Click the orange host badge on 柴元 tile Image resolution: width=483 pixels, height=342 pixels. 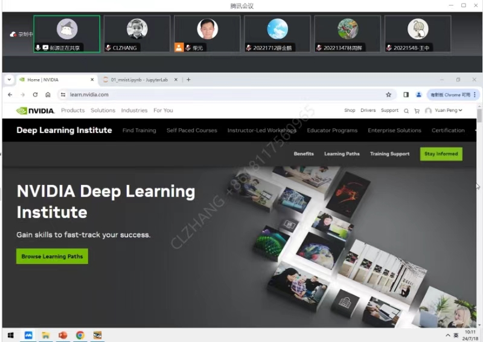(179, 47)
